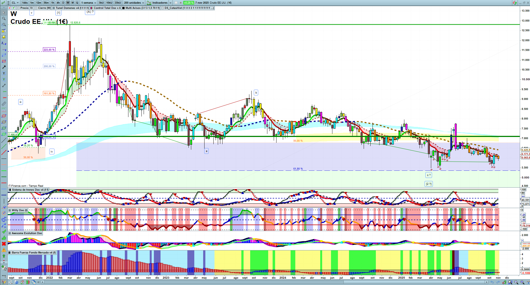Toggle the 1h timeframe button
Viewport: 530px width, 285px height.
[53, 3]
